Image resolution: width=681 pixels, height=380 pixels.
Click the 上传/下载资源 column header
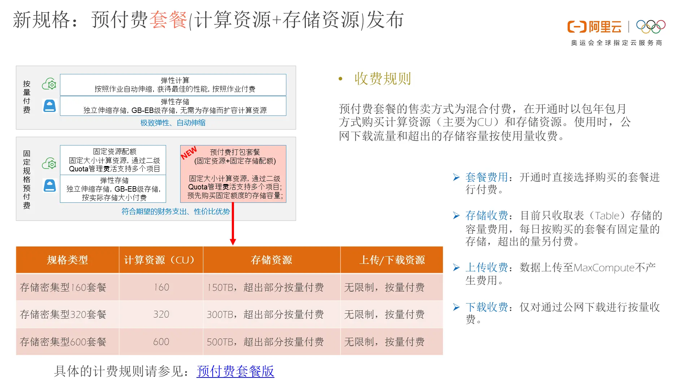392,260
